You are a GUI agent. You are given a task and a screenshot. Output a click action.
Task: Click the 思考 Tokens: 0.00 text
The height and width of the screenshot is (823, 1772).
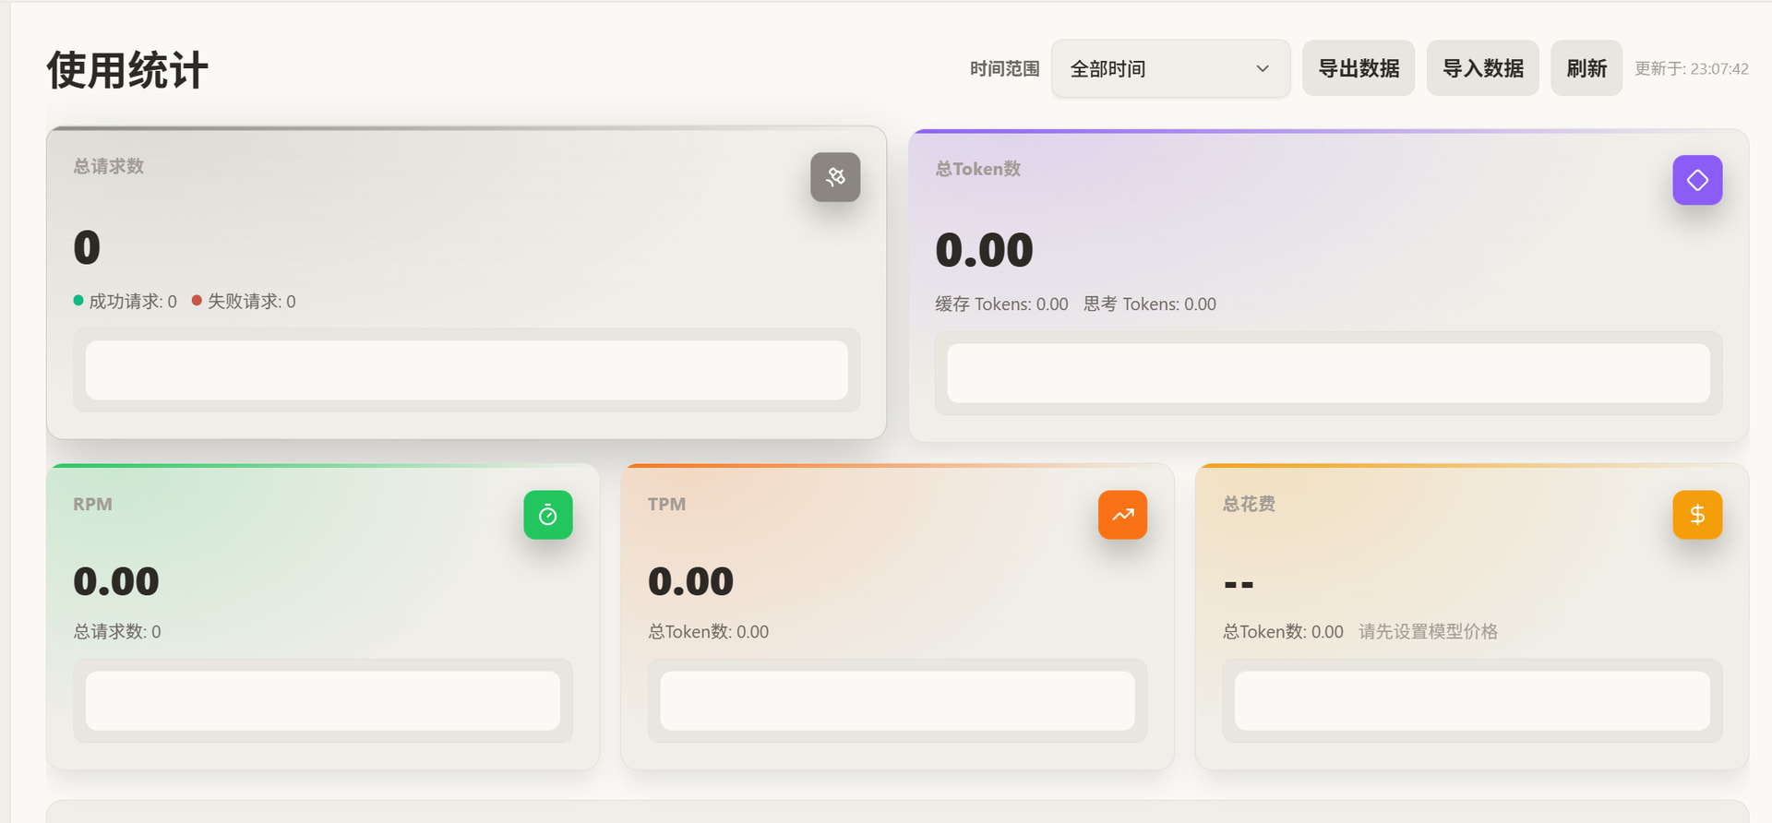(1150, 304)
